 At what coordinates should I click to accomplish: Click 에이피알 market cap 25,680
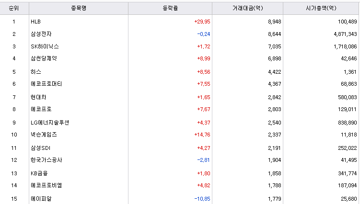pyautogui.click(x=349, y=199)
